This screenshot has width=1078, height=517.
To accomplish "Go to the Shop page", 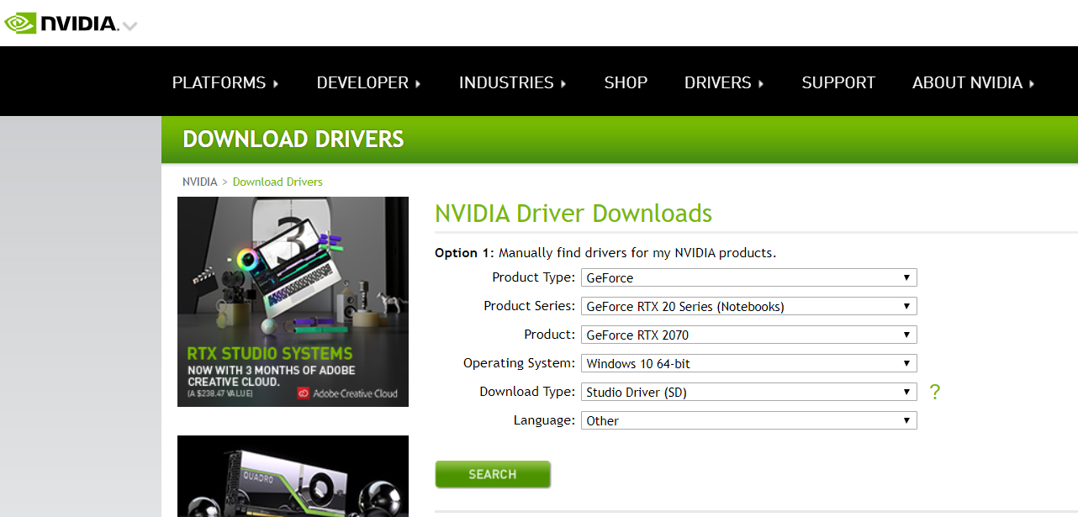I will pos(626,82).
